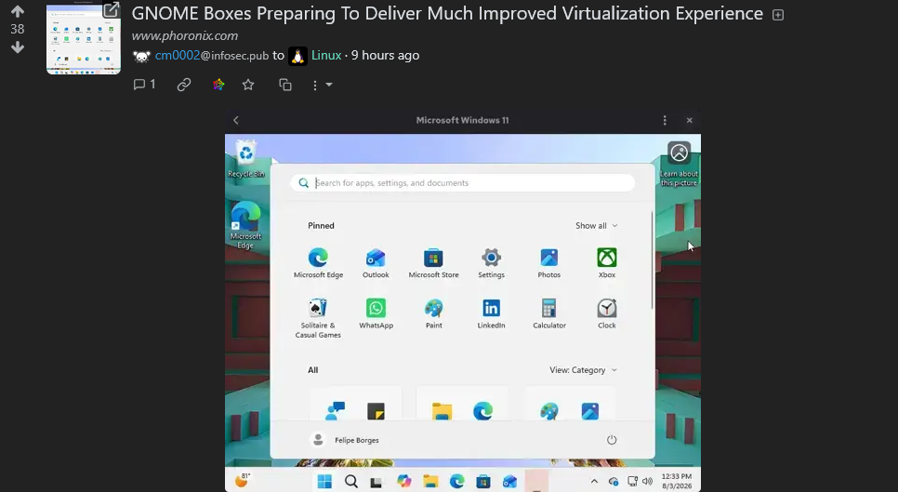The width and height of the screenshot is (898, 492).
Task: Open Sticky Notes in All section
Action: click(x=376, y=411)
